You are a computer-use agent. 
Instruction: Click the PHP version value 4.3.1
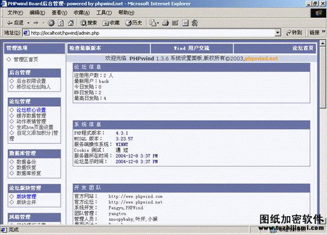point(122,133)
